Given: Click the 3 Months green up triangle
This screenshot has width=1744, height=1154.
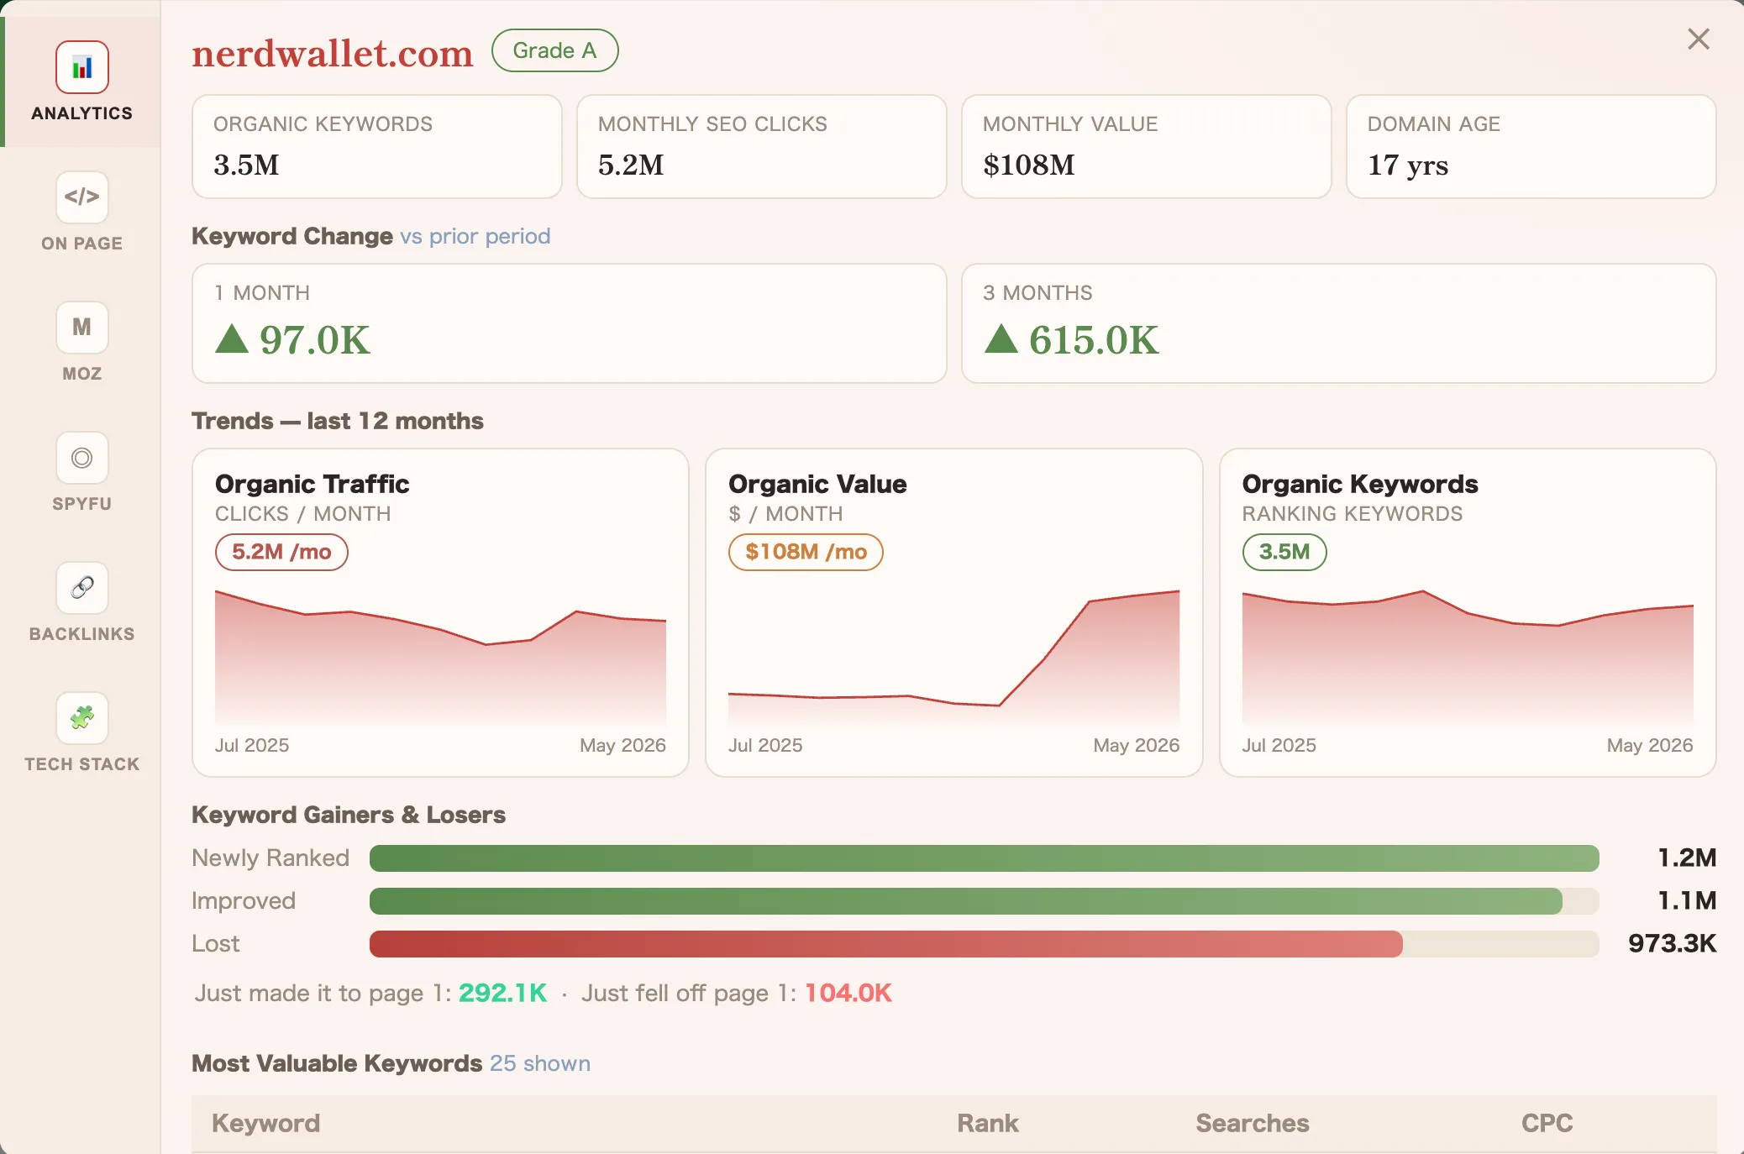Looking at the screenshot, I should (1001, 338).
